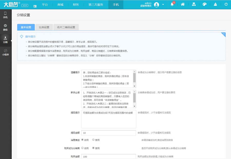The image size is (231, 159).
Task: Switch to the 比例设置 tab
Action: 44,27
